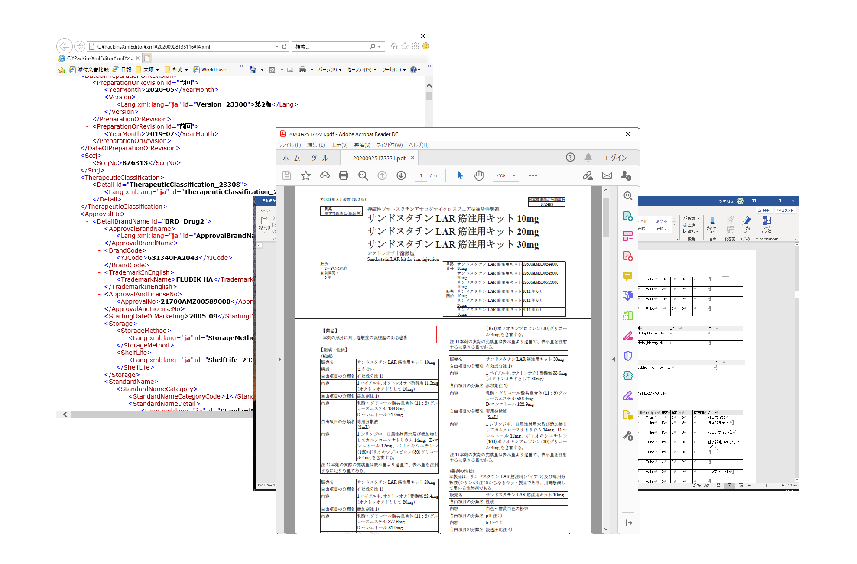
Task: Bookmark the PDF with the star icon
Action: point(306,175)
